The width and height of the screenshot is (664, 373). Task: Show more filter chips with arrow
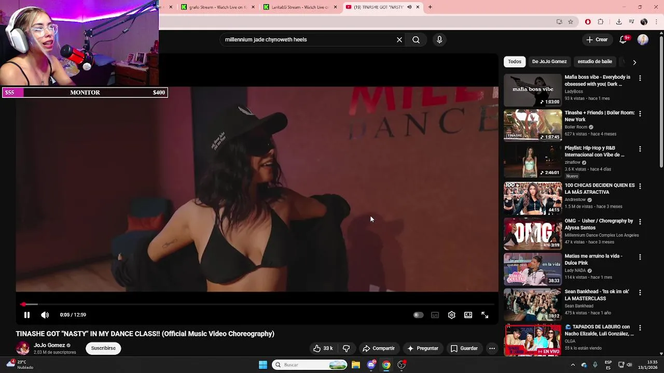(634, 62)
